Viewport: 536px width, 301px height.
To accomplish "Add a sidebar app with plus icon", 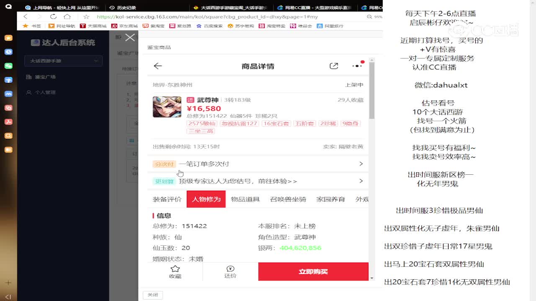I will pyautogui.click(x=8, y=283).
